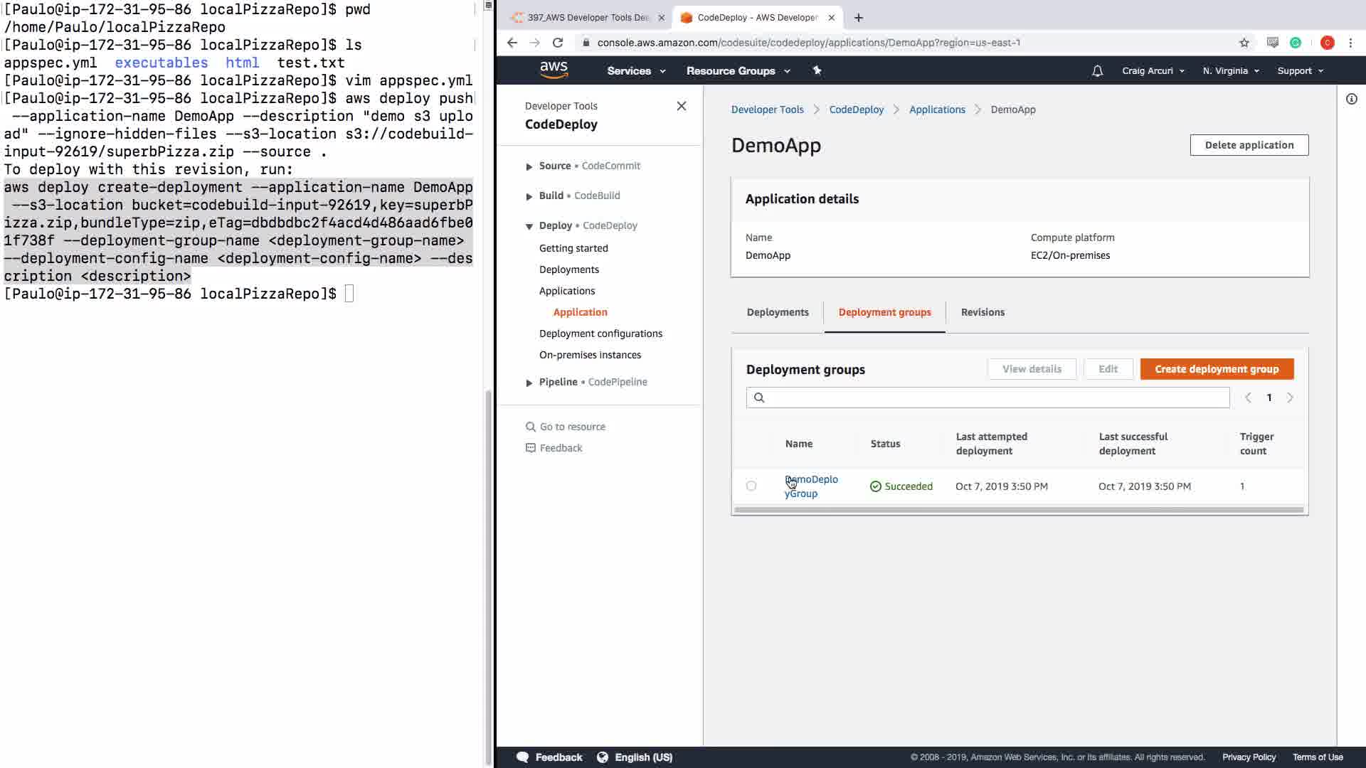This screenshot has height=768, width=1366.
Task: Open the info panel icon at right
Action: click(x=1351, y=99)
